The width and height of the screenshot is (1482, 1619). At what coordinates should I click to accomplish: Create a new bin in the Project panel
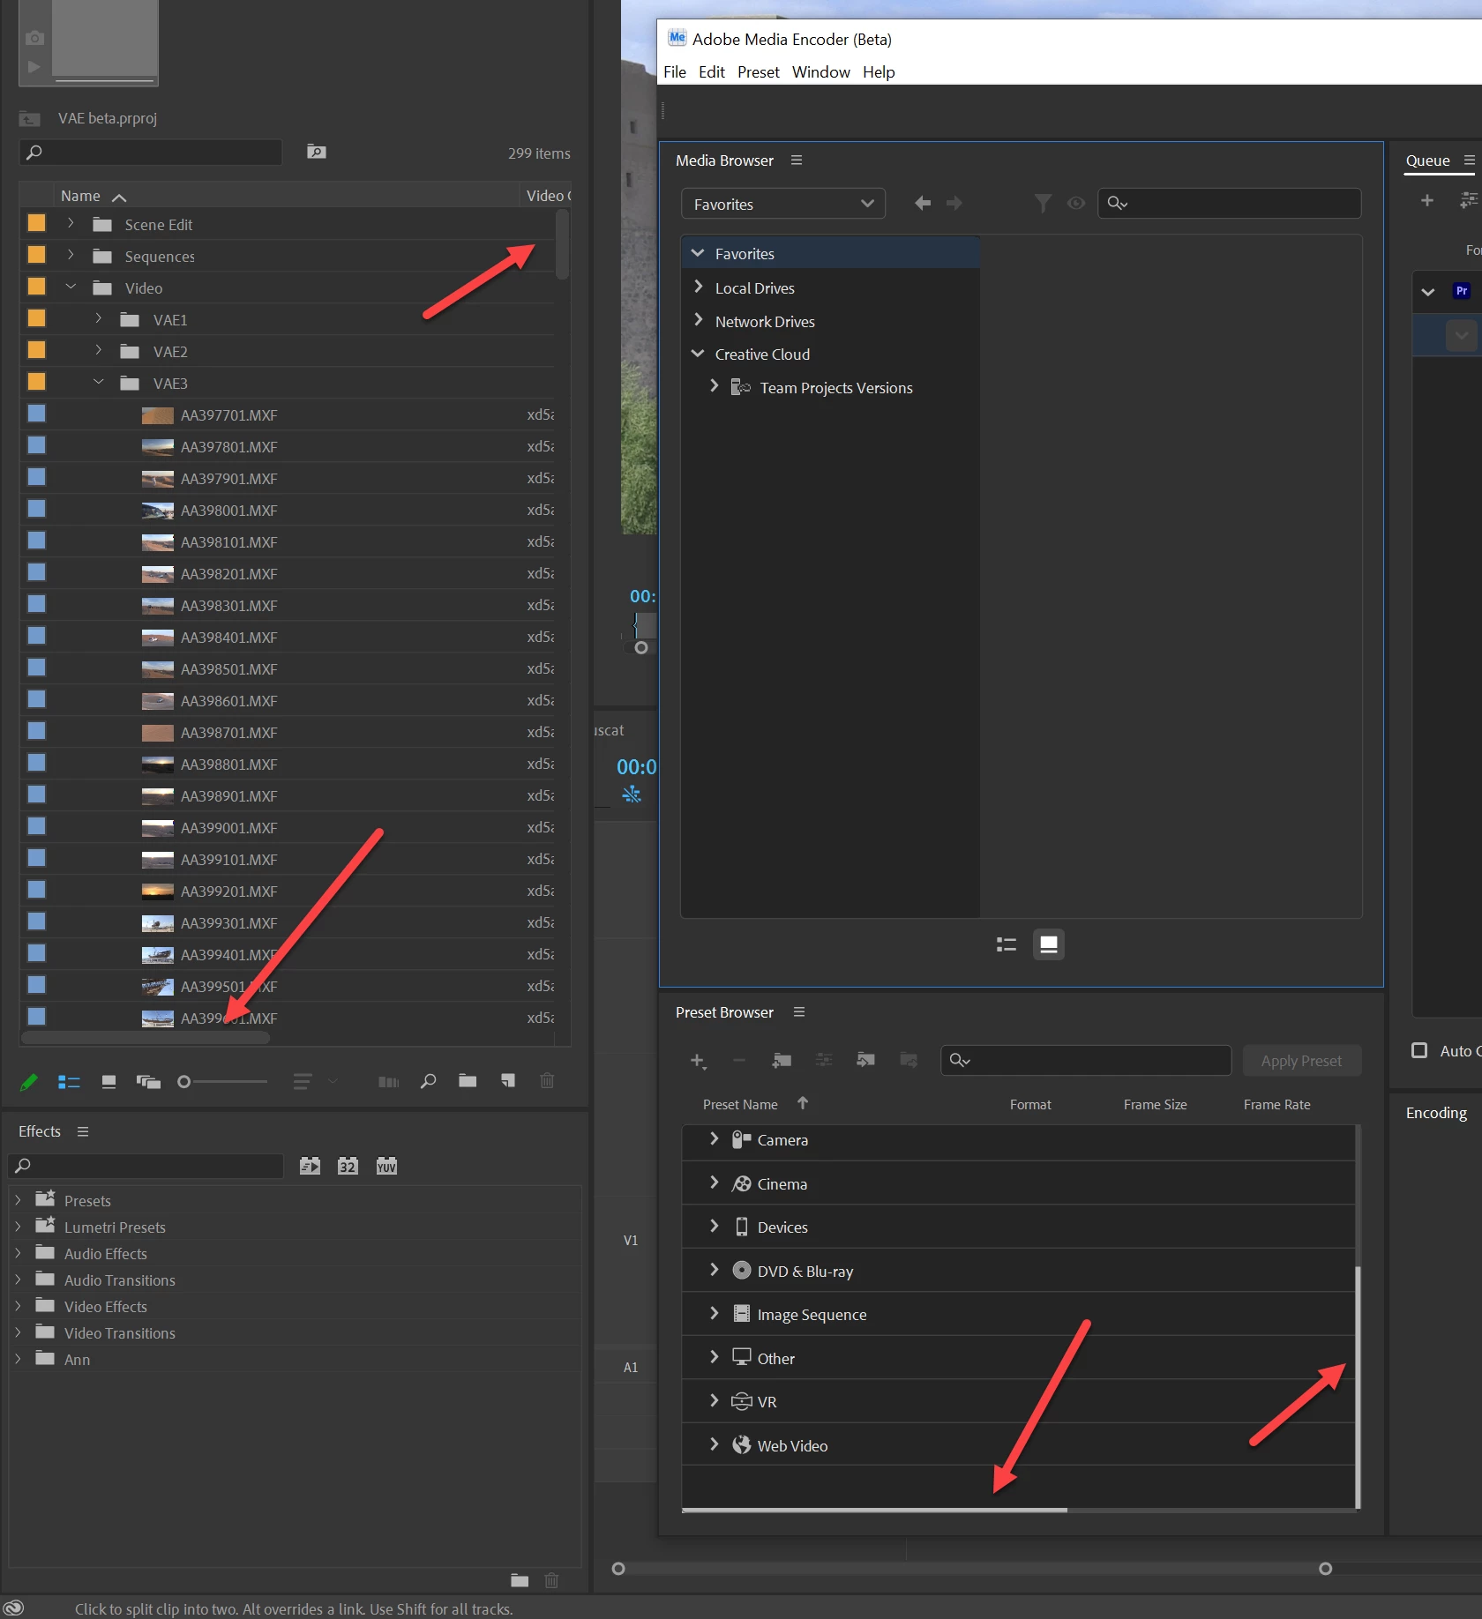(468, 1081)
